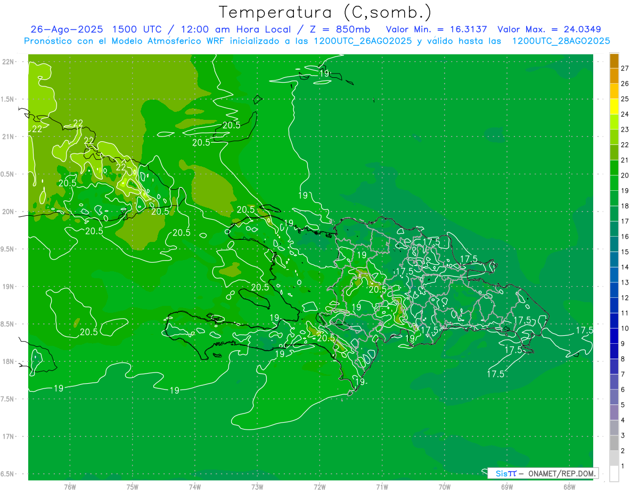Viewport: 639px width, 494px height.
Task: Pick the orange legend swatch between 26 and 27
Action: tap(614, 76)
